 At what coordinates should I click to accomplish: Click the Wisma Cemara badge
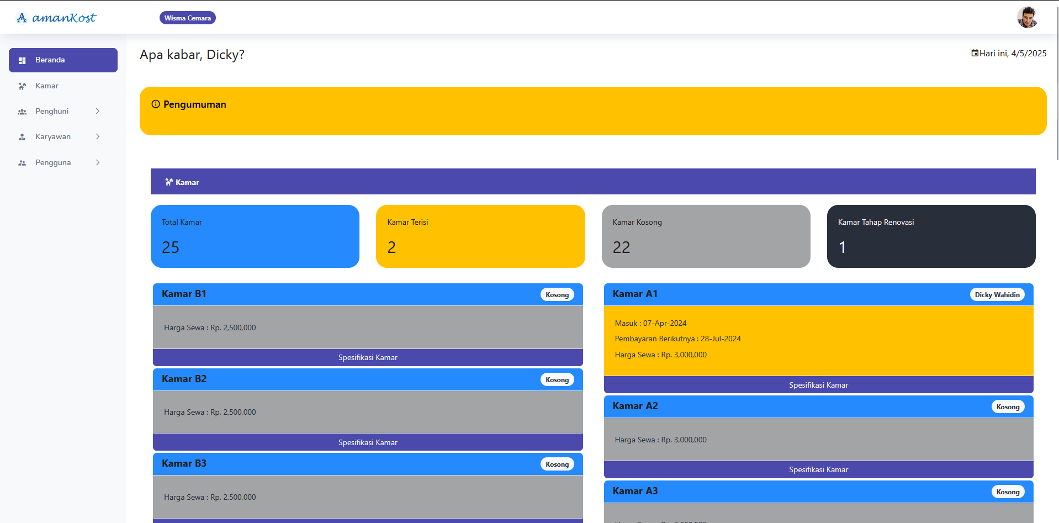(x=188, y=18)
